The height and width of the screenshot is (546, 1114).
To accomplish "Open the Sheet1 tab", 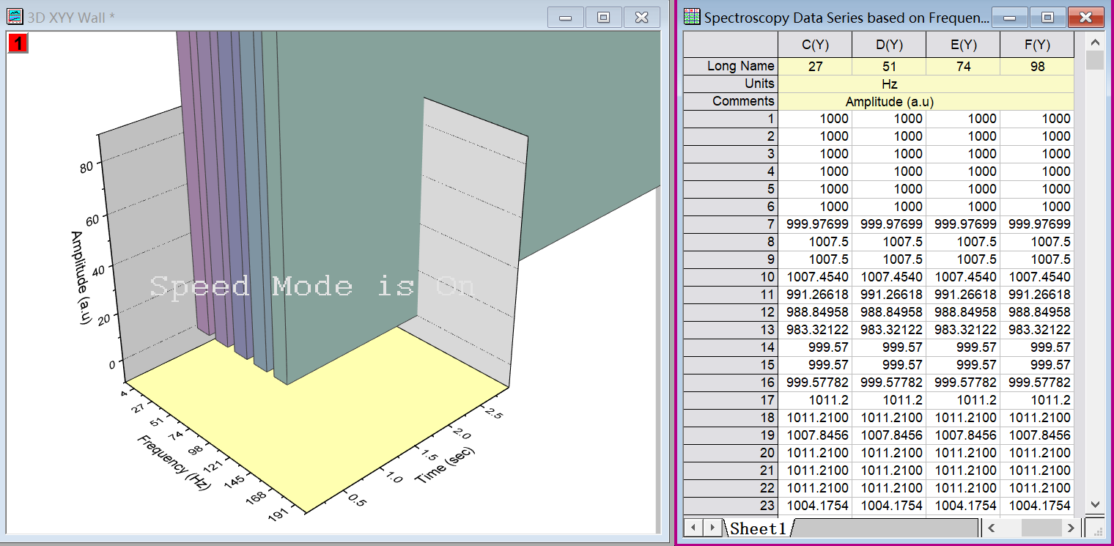I will click(758, 528).
